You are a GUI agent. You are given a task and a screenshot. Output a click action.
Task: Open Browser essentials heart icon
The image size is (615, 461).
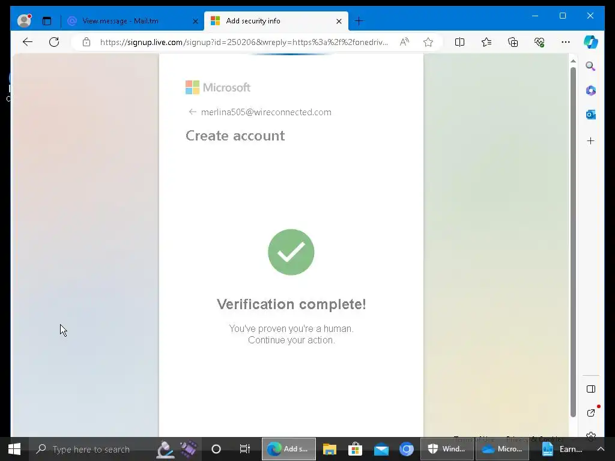tap(539, 42)
